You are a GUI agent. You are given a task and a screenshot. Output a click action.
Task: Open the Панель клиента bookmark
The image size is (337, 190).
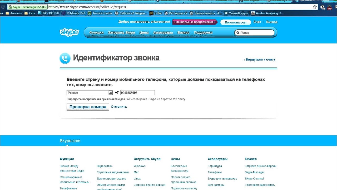coord(206,13)
